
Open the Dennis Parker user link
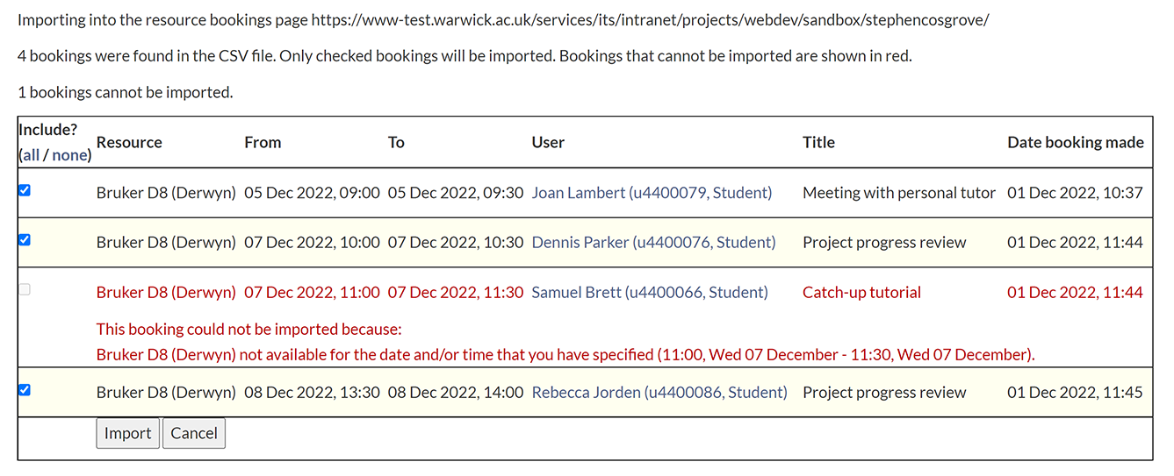[653, 242]
